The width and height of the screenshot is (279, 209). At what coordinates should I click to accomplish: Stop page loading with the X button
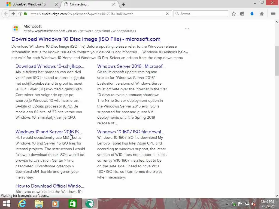tap(167, 14)
